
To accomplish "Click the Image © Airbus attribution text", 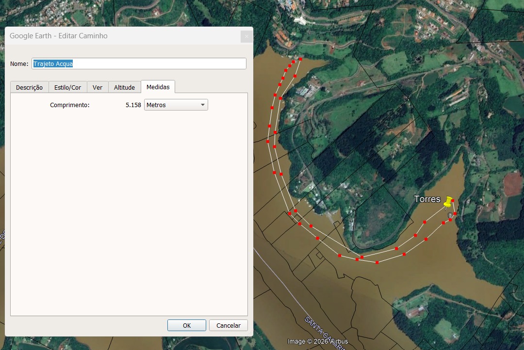I will click(x=317, y=342).
